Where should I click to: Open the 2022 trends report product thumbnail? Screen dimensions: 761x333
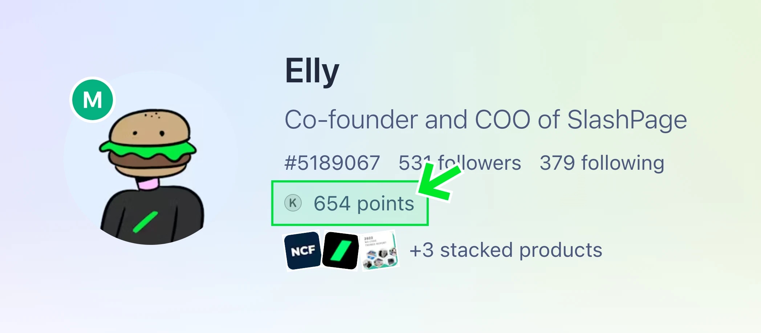coord(380,251)
